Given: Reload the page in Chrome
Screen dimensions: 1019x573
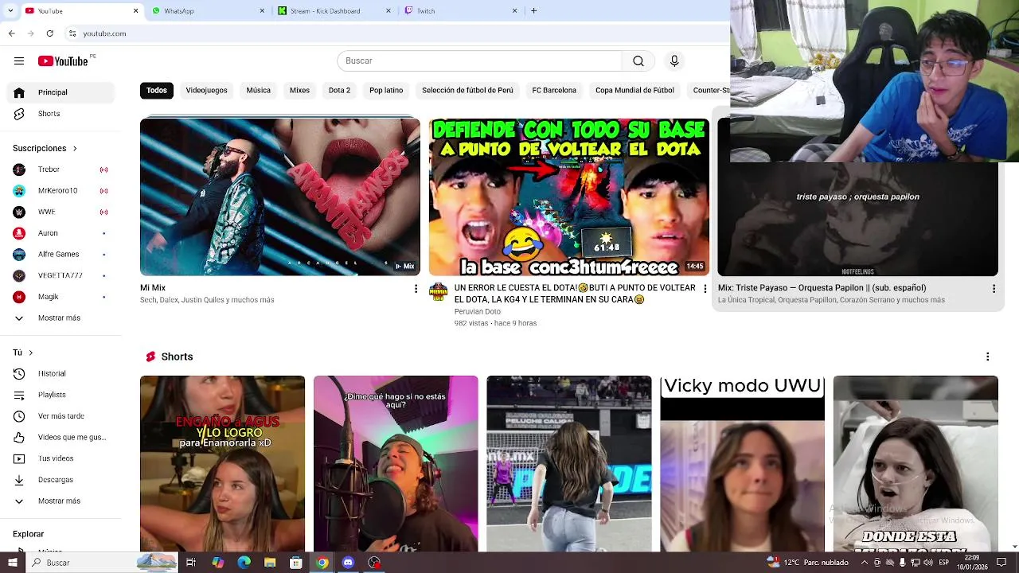Looking at the screenshot, I should point(50,33).
